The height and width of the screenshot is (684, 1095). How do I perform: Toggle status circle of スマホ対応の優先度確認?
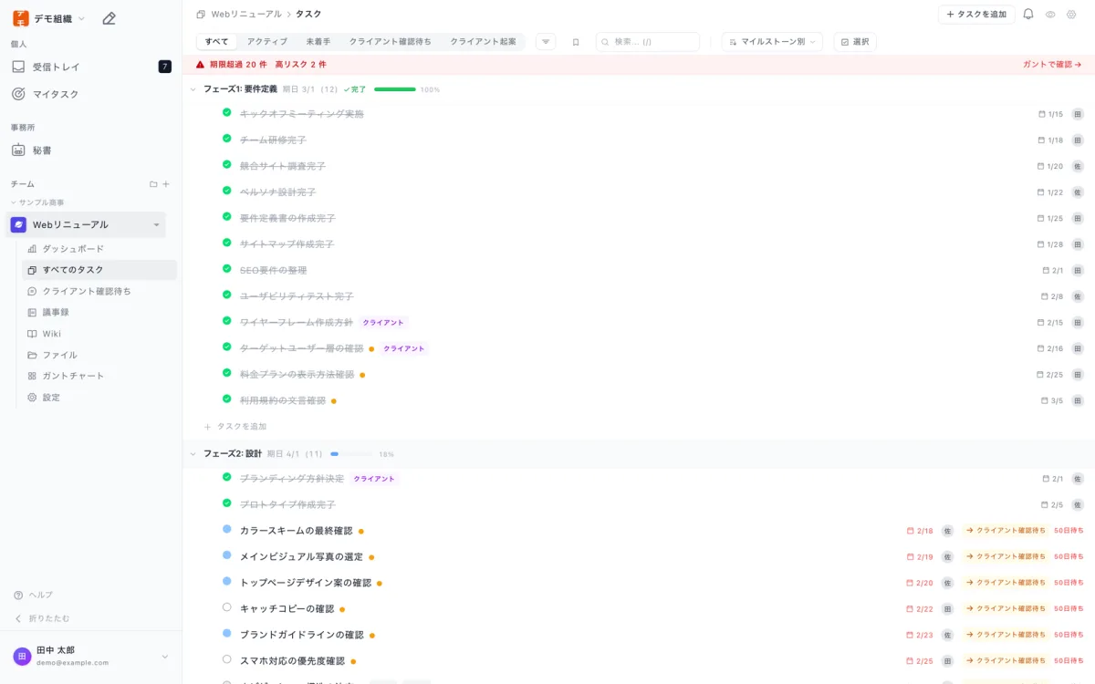227,659
